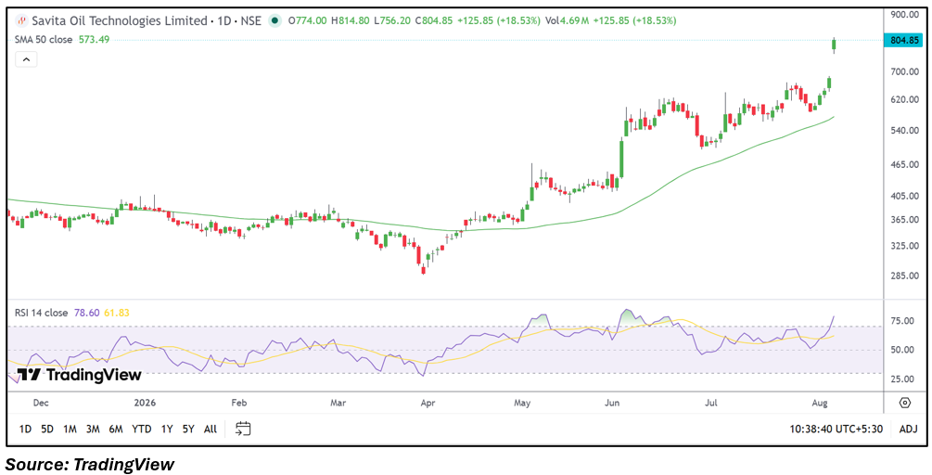Click the current price label 804.85
The image size is (932, 475).
pos(905,41)
